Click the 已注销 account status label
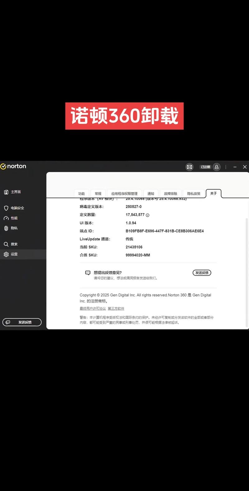Image resolution: width=249 pixels, height=491 pixels. (x=205, y=167)
